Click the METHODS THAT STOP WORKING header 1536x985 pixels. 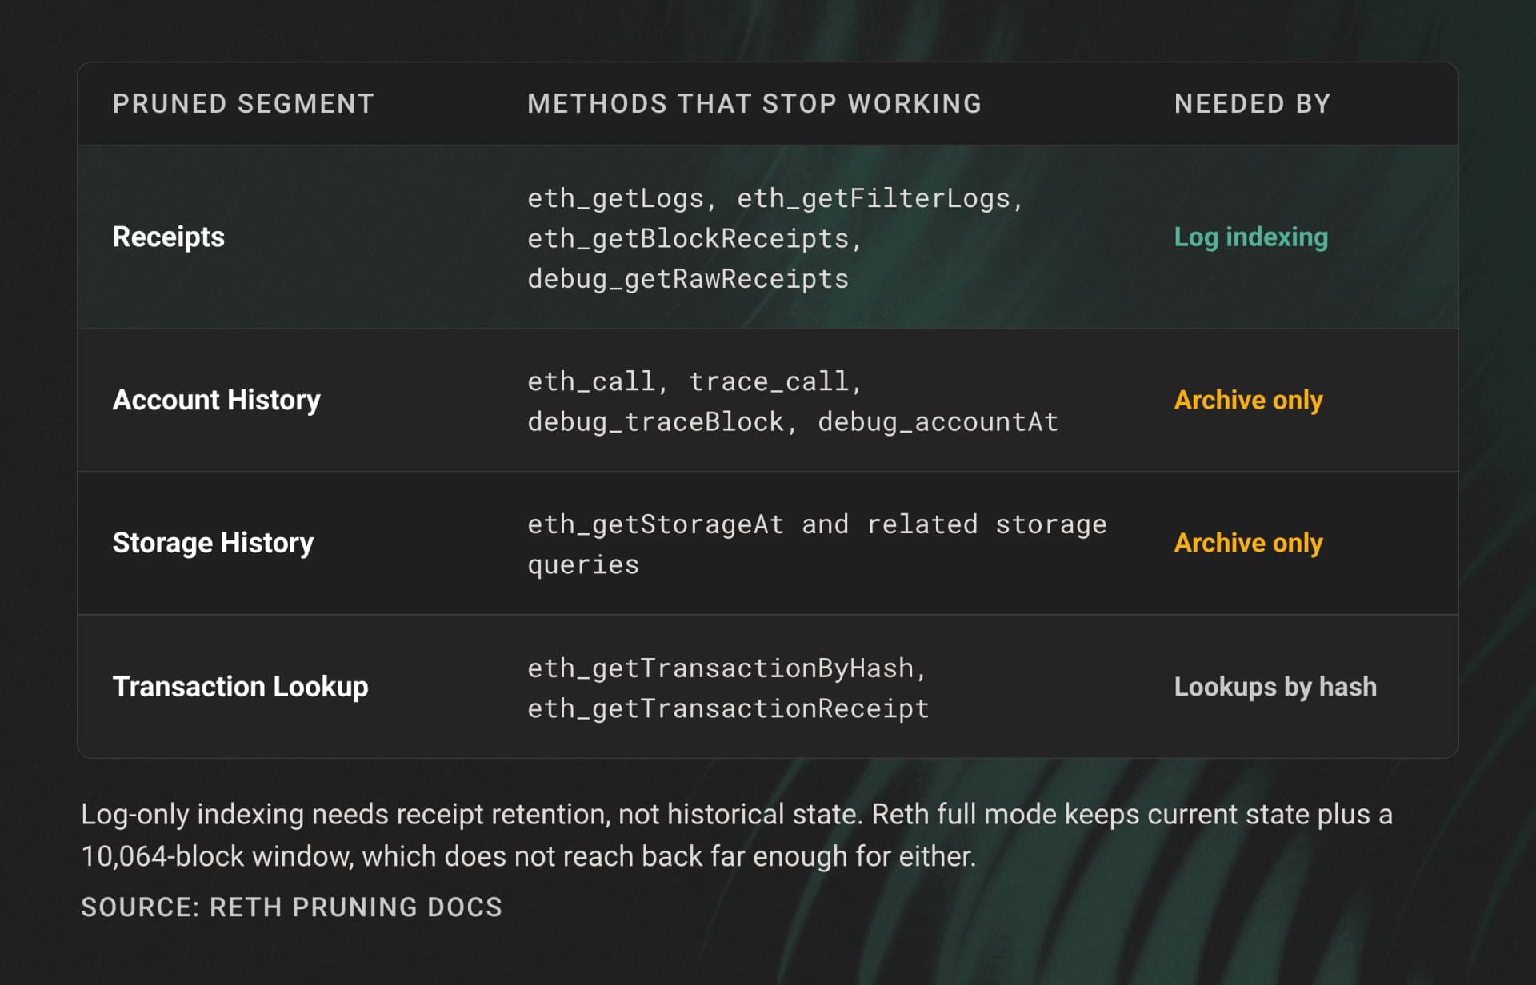(x=754, y=104)
